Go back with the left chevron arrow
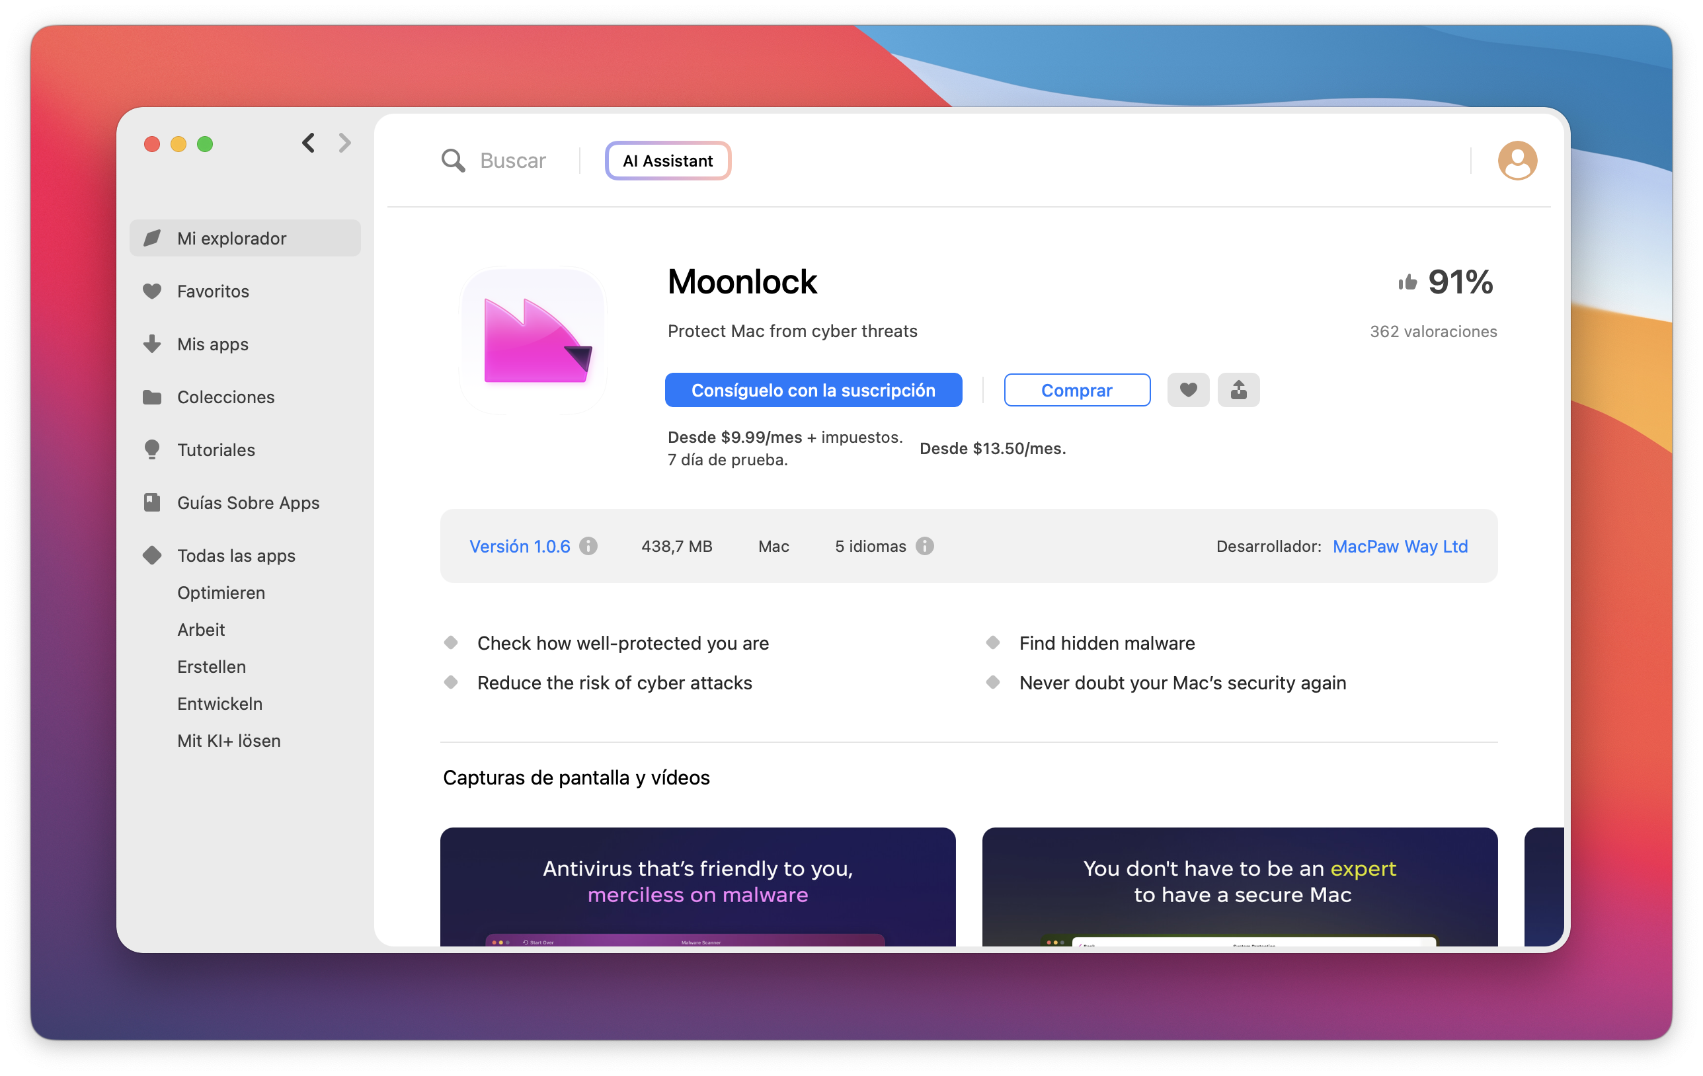Screen dimensions: 1703x1076 tap(308, 143)
